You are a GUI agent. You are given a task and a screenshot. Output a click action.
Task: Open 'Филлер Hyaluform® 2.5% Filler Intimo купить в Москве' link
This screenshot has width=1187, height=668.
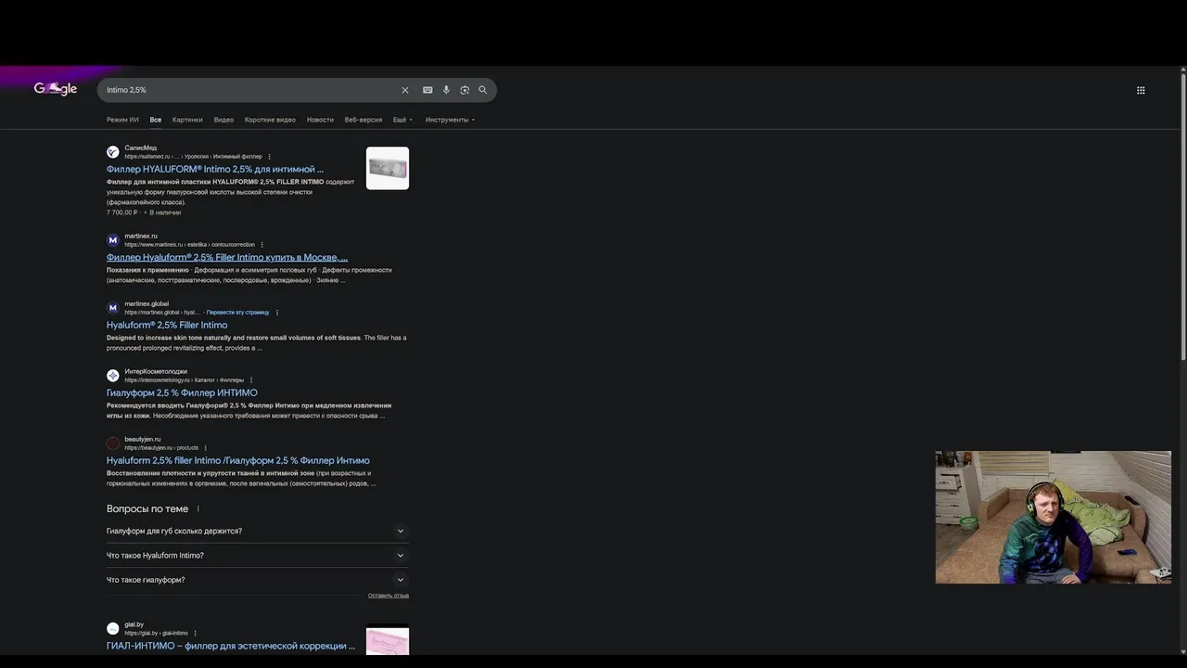click(x=227, y=258)
